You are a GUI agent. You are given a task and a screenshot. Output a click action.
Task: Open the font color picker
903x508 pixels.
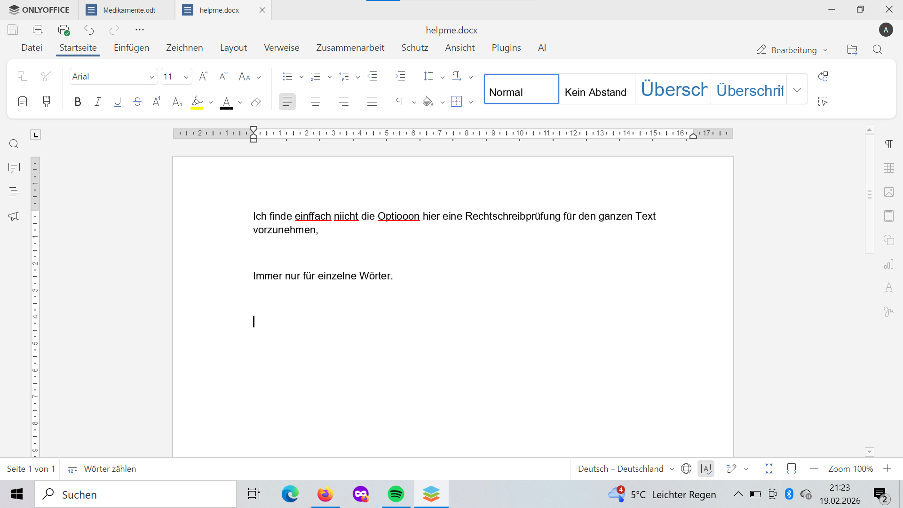tap(240, 102)
